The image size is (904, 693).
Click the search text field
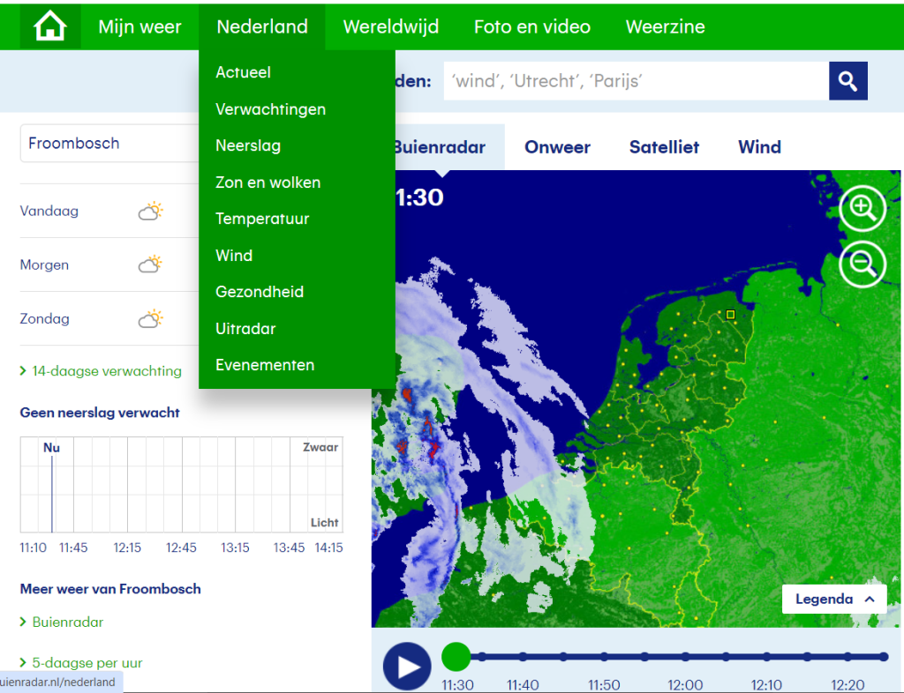[636, 81]
